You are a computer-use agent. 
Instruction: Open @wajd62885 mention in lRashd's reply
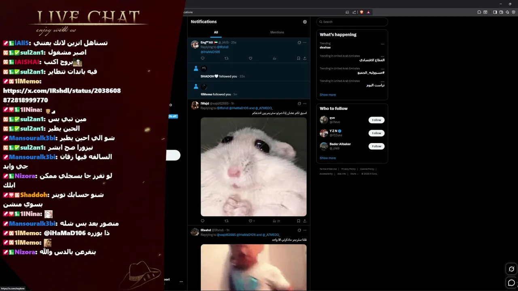[x=226, y=235]
